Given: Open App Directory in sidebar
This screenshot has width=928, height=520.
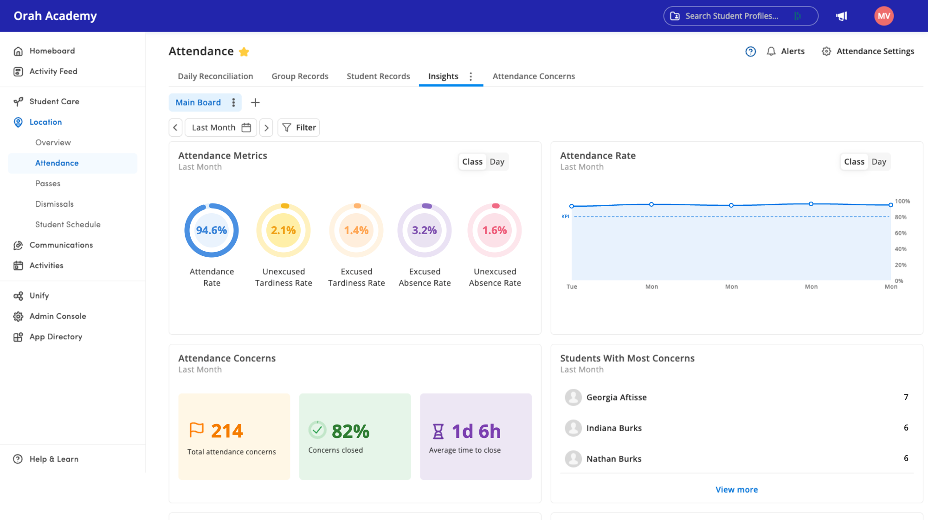Looking at the screenshot, I should (x=56, y=337).
